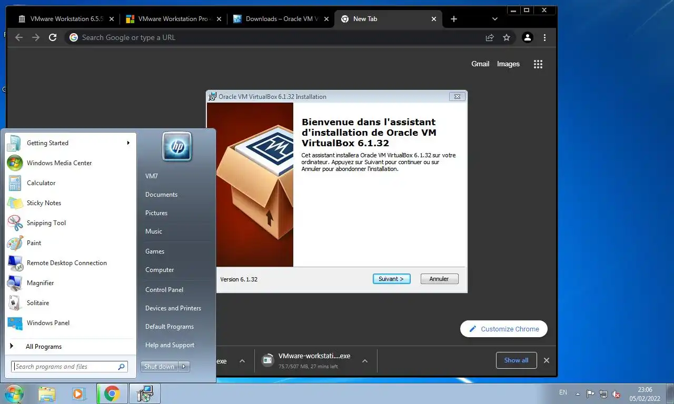Screen dimensions: 674x404
Task: Open the Images link
Action: pos(508,64)
